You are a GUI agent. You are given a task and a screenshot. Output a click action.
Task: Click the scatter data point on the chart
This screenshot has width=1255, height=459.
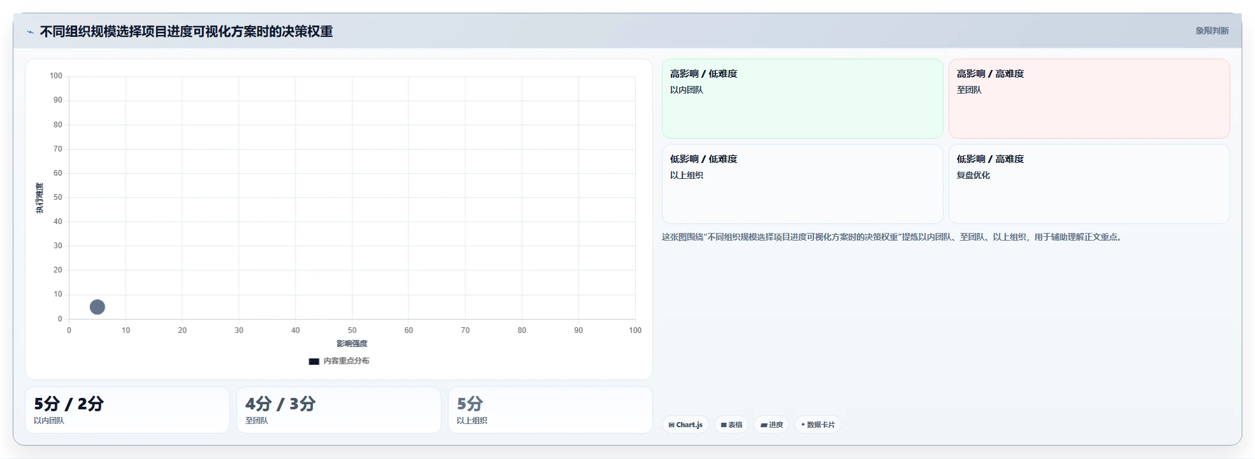[x=97, y=307]
